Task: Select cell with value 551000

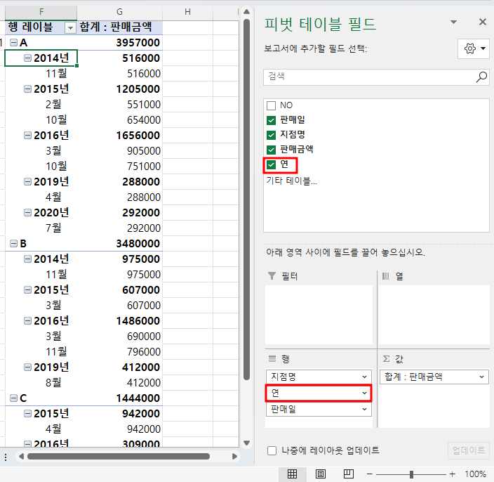Action: point(120,105)
